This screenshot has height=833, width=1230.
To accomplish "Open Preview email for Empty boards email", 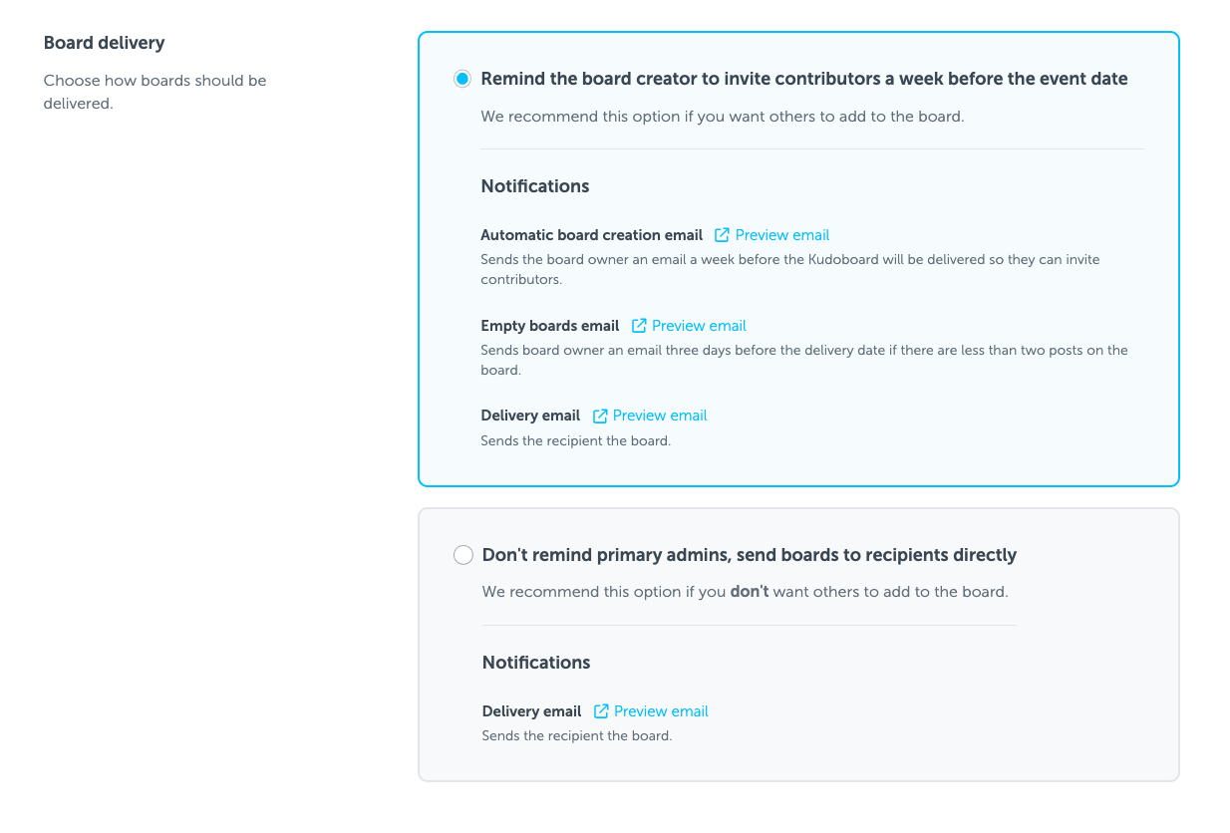I will (700, 325).
